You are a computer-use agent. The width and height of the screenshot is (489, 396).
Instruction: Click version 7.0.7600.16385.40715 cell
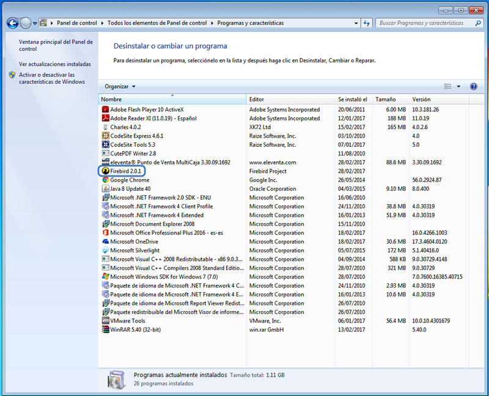click(437, 277)
